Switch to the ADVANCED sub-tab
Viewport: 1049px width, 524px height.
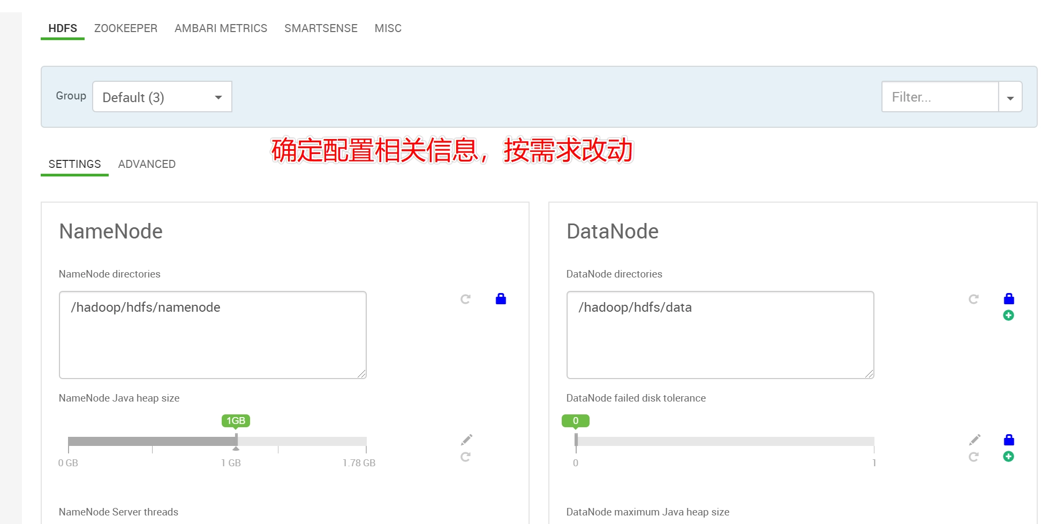147,164
